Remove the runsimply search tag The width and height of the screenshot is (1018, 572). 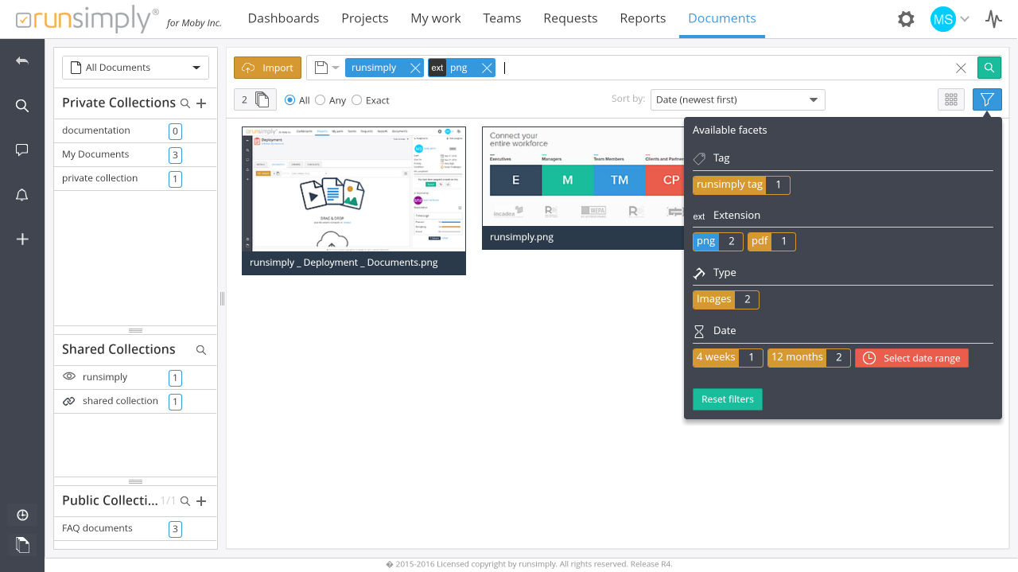pos(415,68)
